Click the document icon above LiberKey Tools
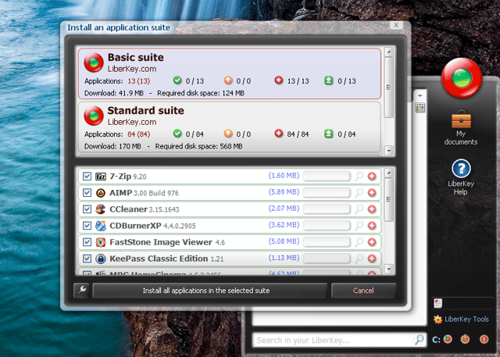 click(x=438, y=303)
